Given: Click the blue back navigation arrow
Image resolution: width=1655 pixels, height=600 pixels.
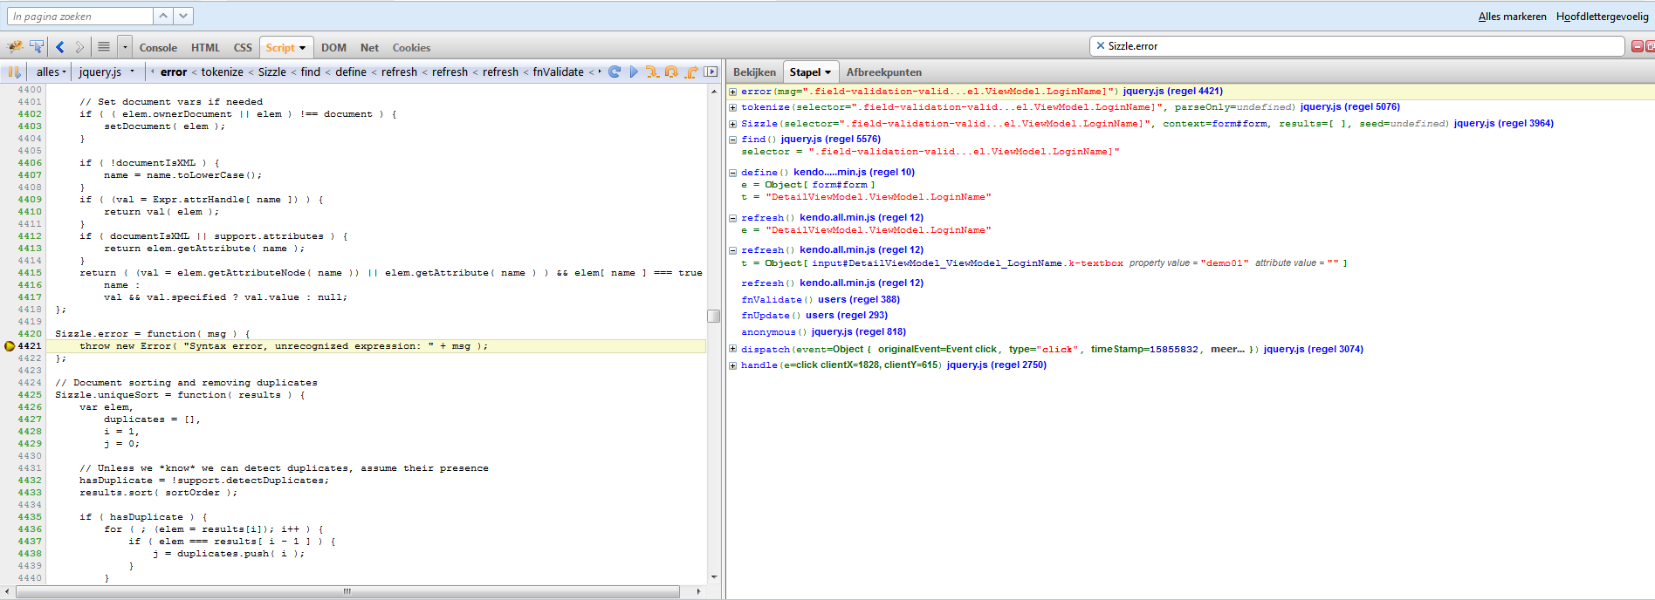Looking at the screenshot, I should pyautogui.click(x=59, y=47).
